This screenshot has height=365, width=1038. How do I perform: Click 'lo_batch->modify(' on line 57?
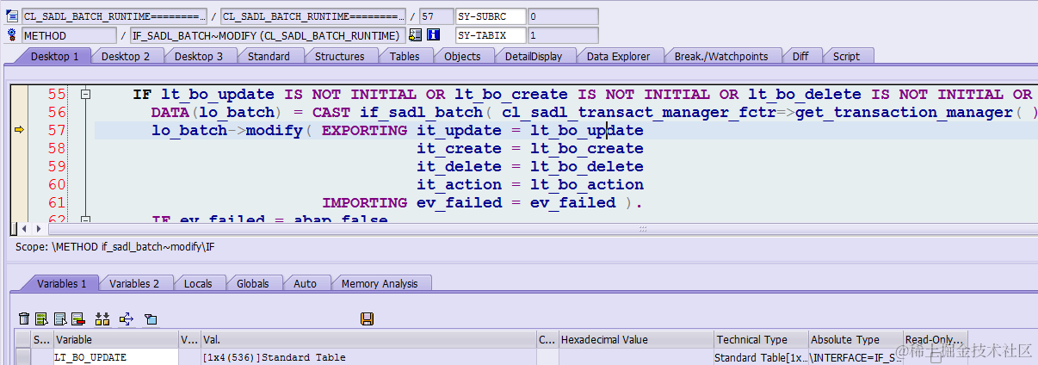232,131
